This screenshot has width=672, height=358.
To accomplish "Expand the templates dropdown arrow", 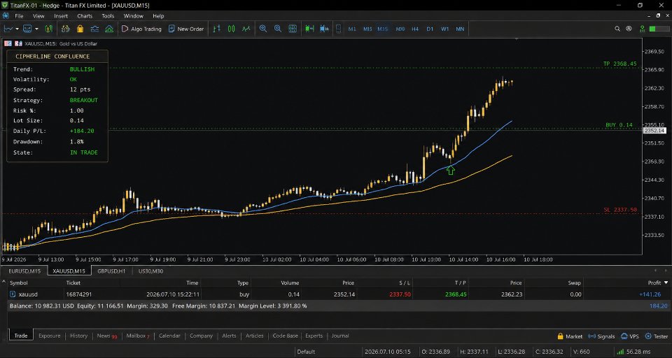I will [37, 29].
